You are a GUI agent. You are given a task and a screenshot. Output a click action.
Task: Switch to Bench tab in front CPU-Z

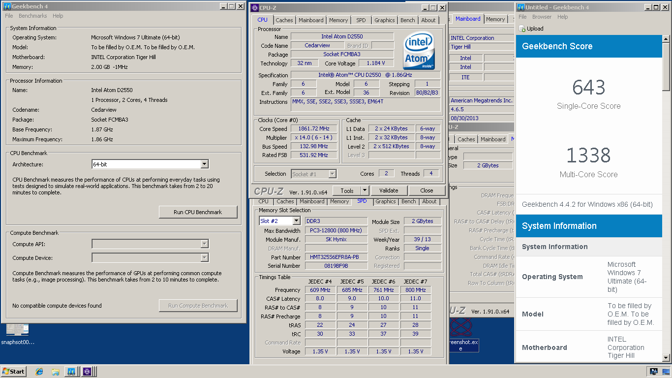coord(407,20)
